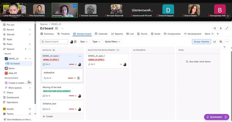
Task: Add a new space with plus icon
Action: click(26, 49)
